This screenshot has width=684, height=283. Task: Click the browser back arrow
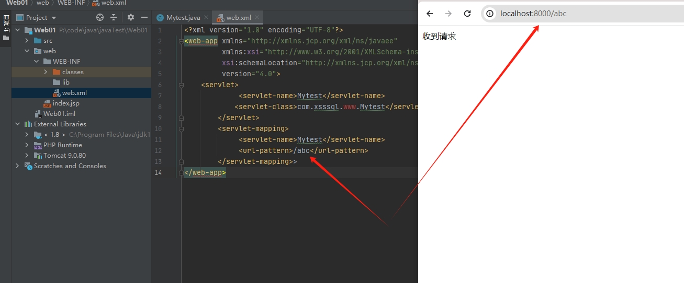[430, 14]
